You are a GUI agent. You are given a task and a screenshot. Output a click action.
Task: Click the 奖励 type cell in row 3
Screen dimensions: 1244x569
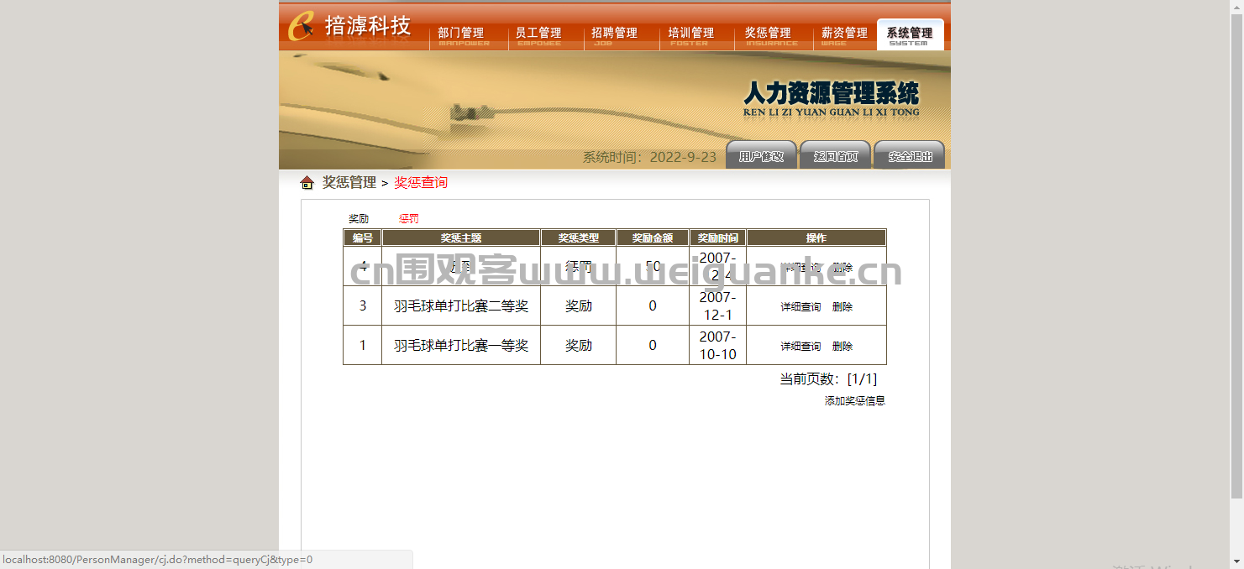click(579, 306)
